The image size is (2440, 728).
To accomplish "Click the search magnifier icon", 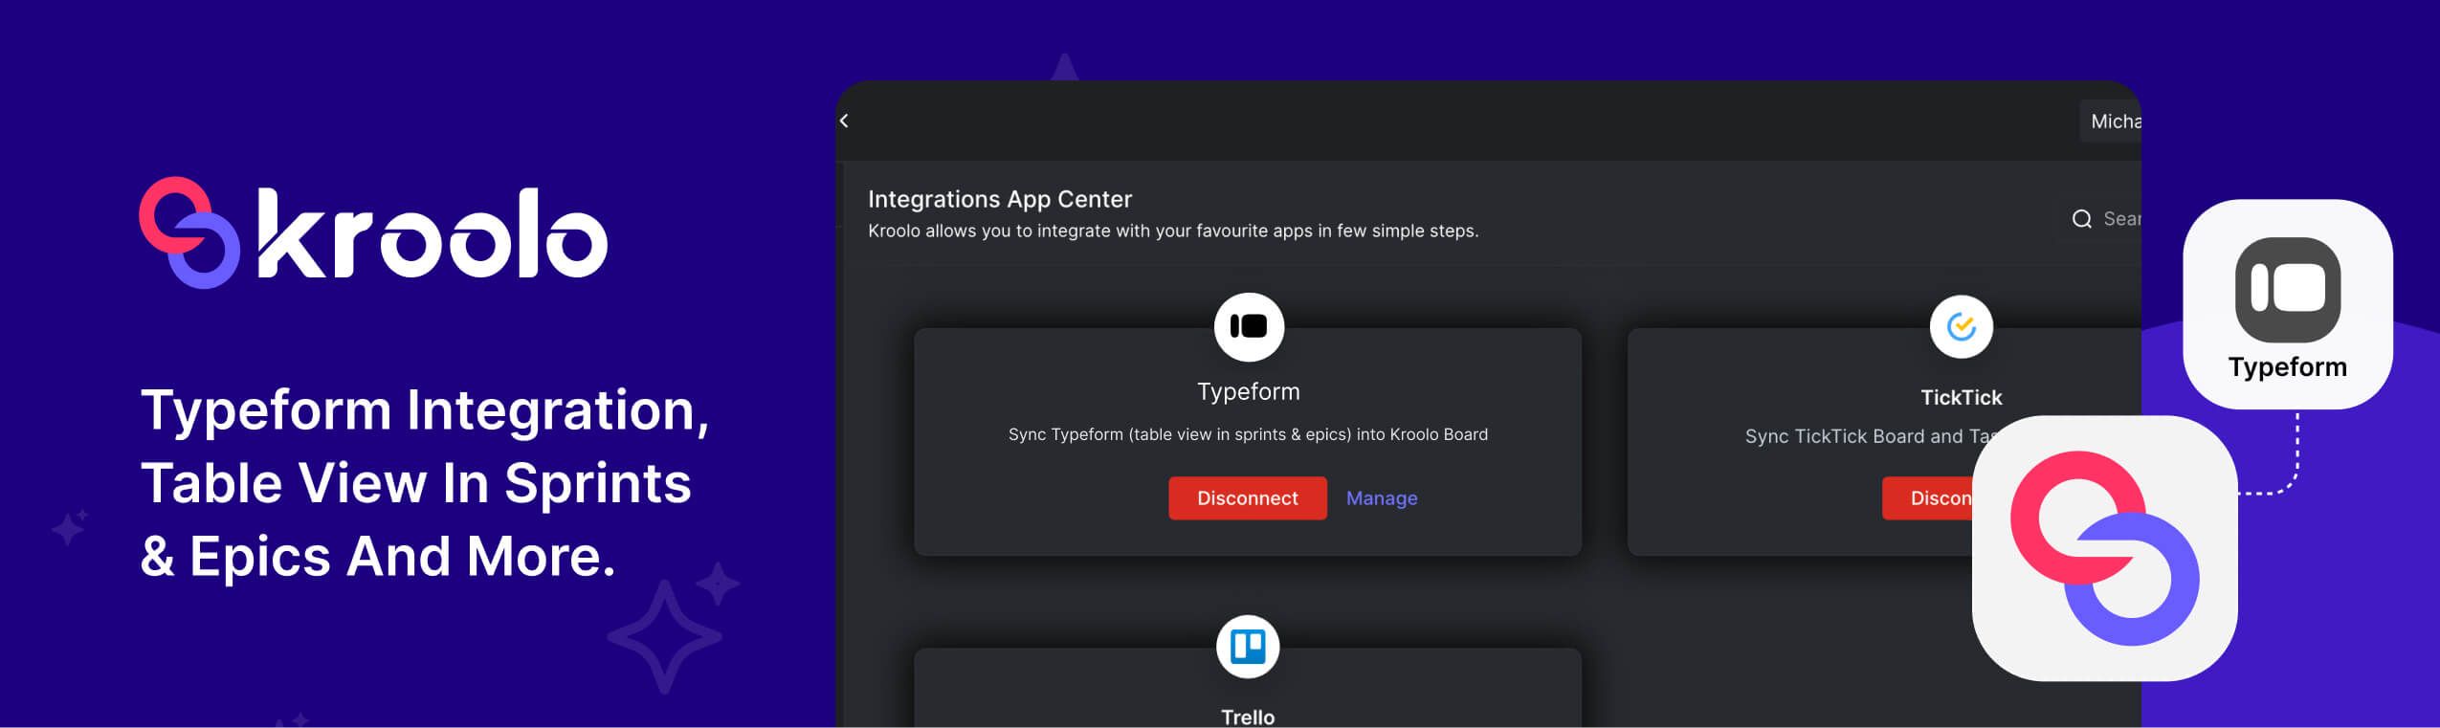I will pos(2081,219).
